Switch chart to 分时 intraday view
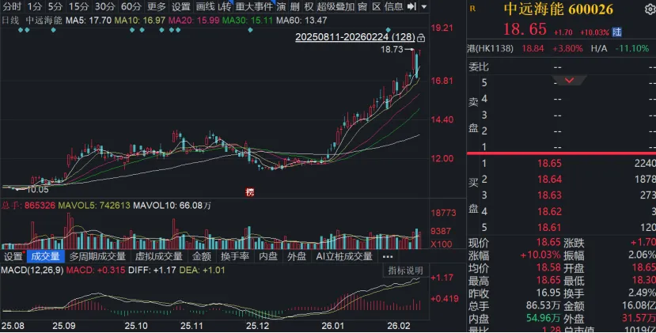Viewport: 656px width, 333px height. pos(12,6)
